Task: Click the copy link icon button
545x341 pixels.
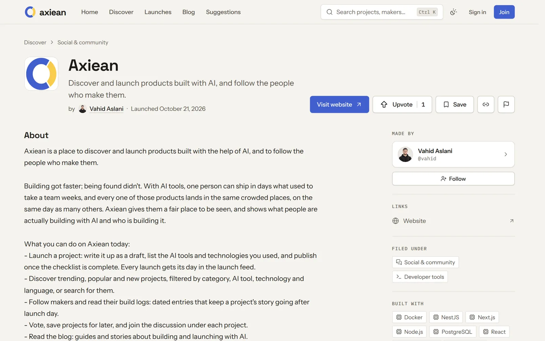Action: click(x=486, y=104)
